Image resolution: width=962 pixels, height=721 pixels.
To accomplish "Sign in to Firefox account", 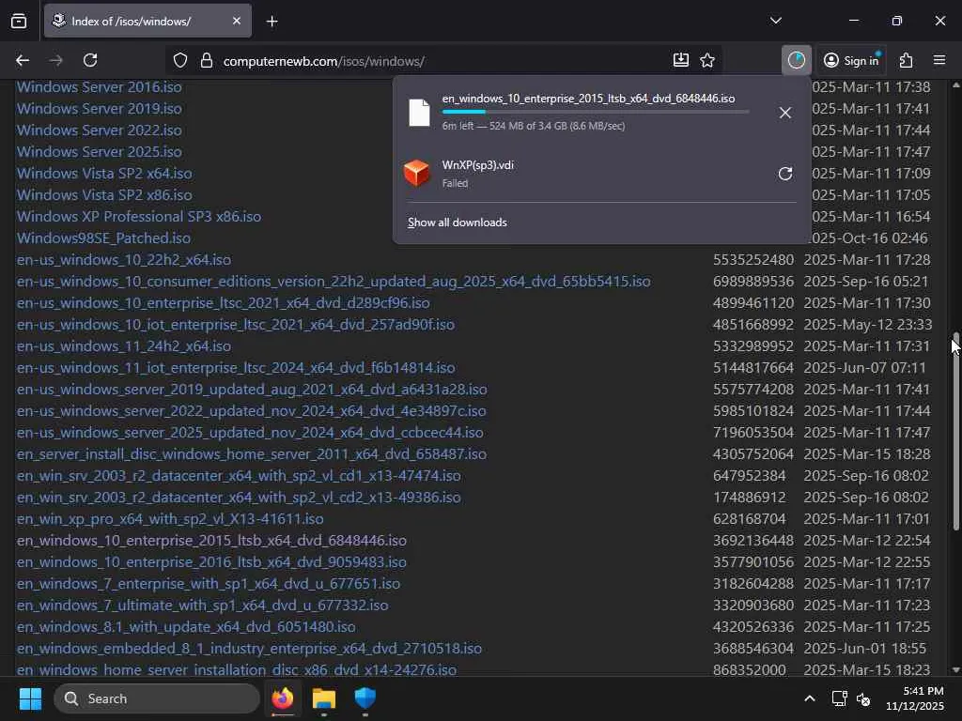I will [851, 60].
